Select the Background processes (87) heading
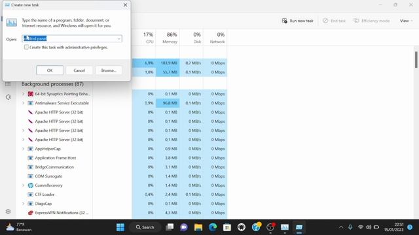Image resolution: width=419 pixels, height=235 pixels. coord(52,84)
